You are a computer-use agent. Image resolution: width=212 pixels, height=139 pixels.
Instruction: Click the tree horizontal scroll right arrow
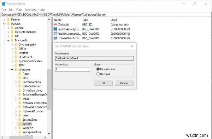(45, 137)
